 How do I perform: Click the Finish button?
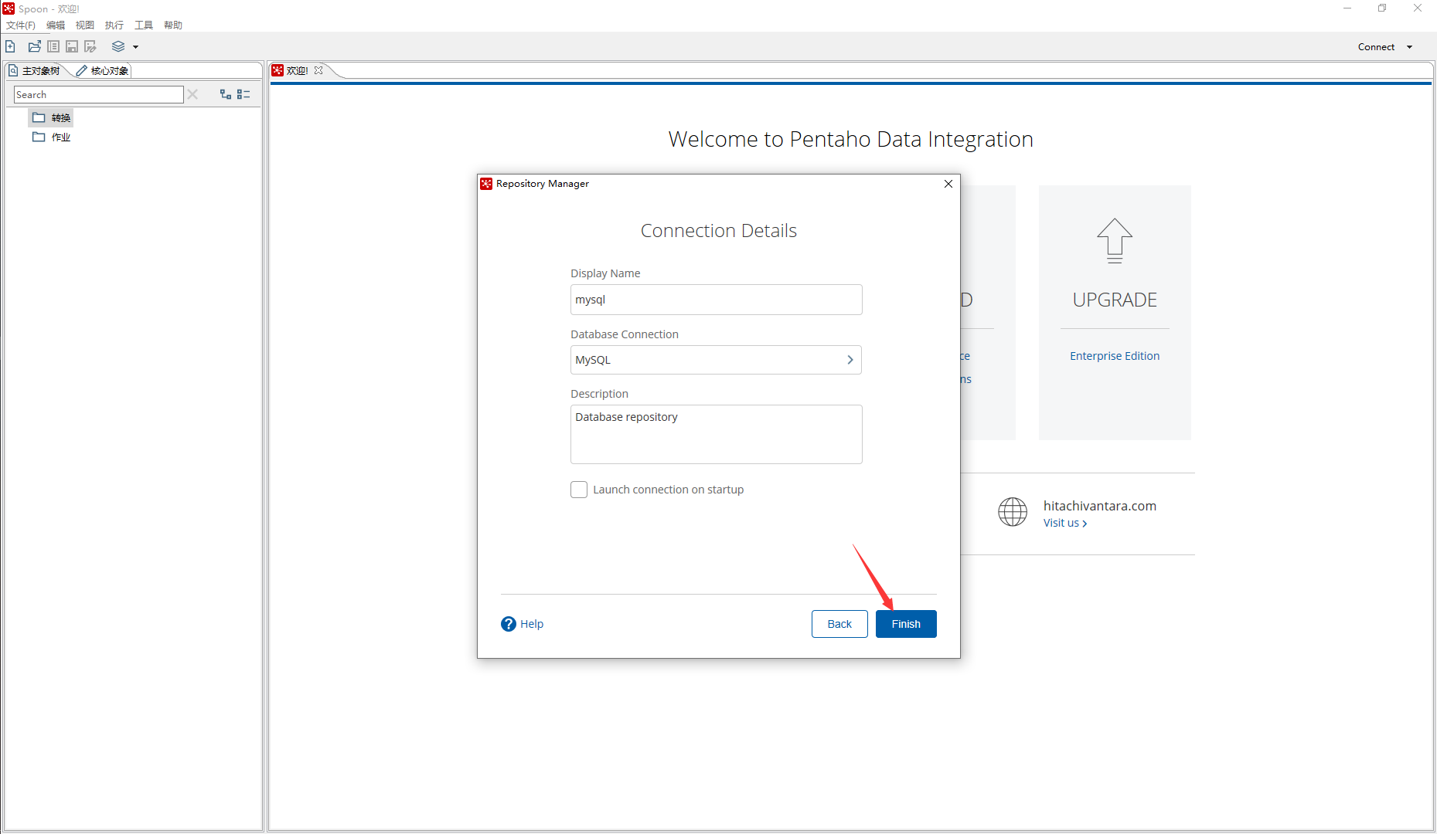(x=906, y=624)
